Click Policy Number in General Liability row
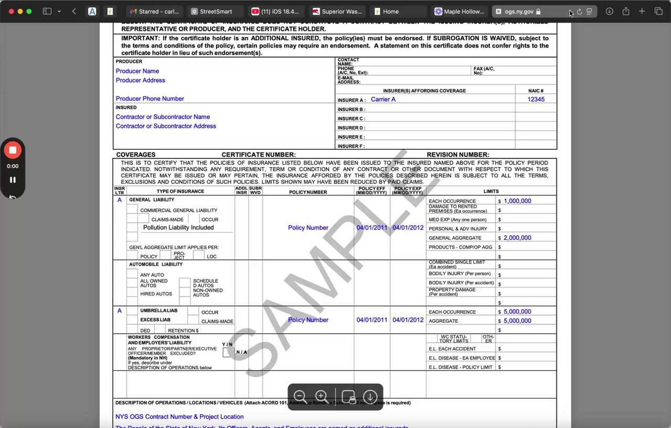 [308, 228]
